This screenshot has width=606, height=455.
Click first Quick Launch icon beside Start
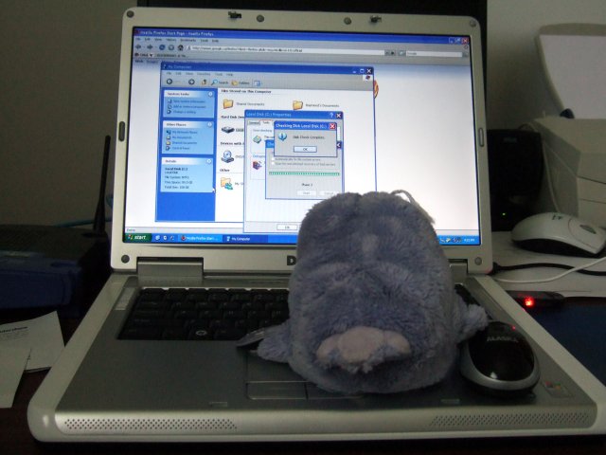pos(157,238)
